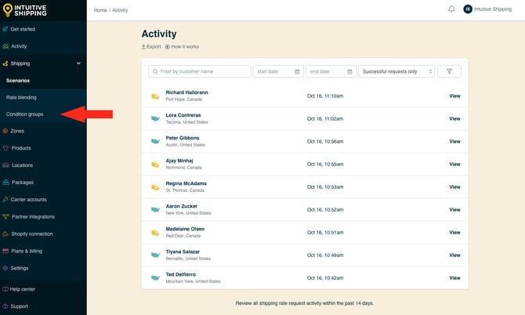The height and width of the screenshot is (315, 525).
Task: Click the Support question icon
Action: [5, 306]
